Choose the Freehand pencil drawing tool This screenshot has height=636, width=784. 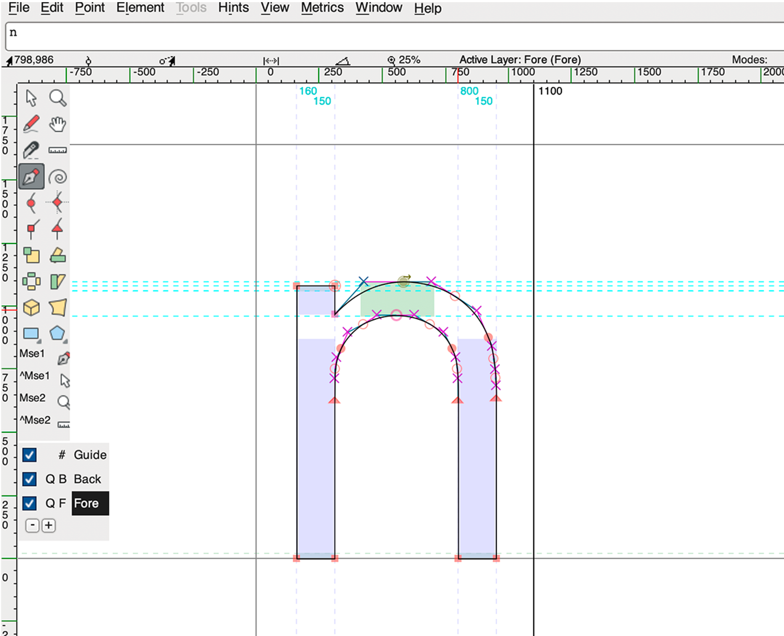31,124
